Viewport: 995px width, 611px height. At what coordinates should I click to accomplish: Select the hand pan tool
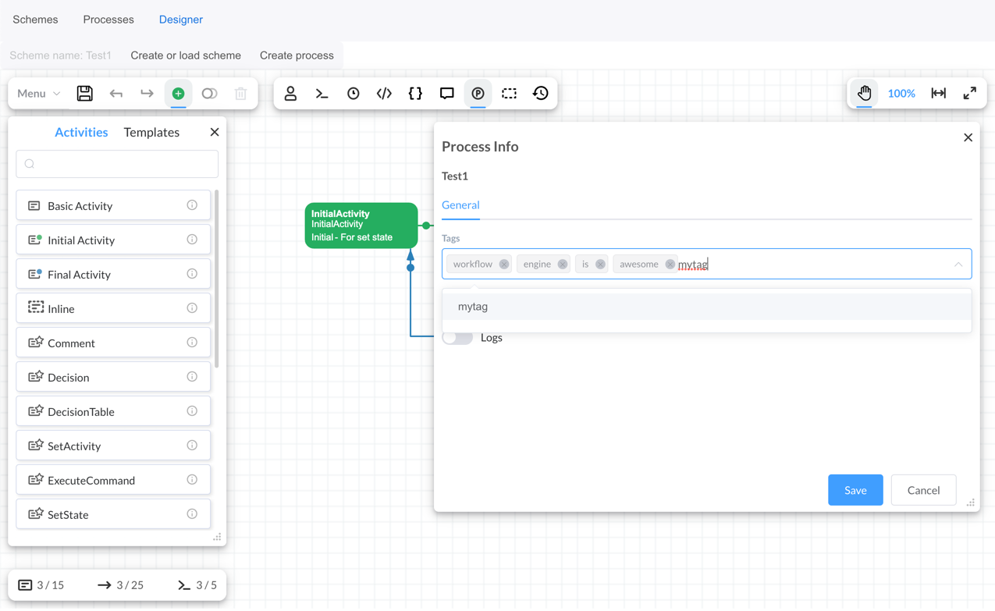pyautogui.click(x=864, y=94)
